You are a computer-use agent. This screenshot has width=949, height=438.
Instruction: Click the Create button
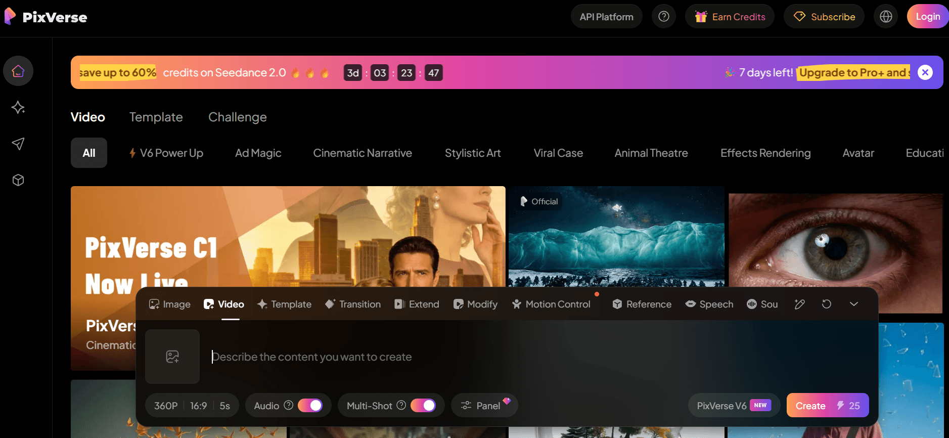coord(827,406)
